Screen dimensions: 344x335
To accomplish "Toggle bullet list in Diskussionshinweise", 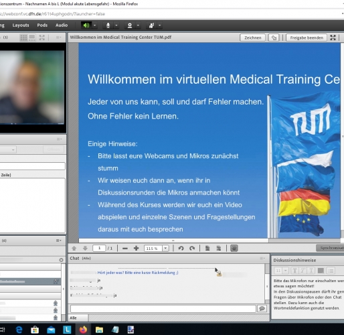I will coord(331,271).
